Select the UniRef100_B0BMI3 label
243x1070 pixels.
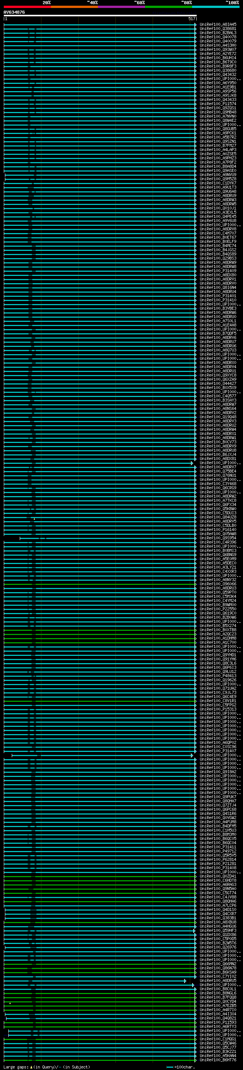click(218, 550)
